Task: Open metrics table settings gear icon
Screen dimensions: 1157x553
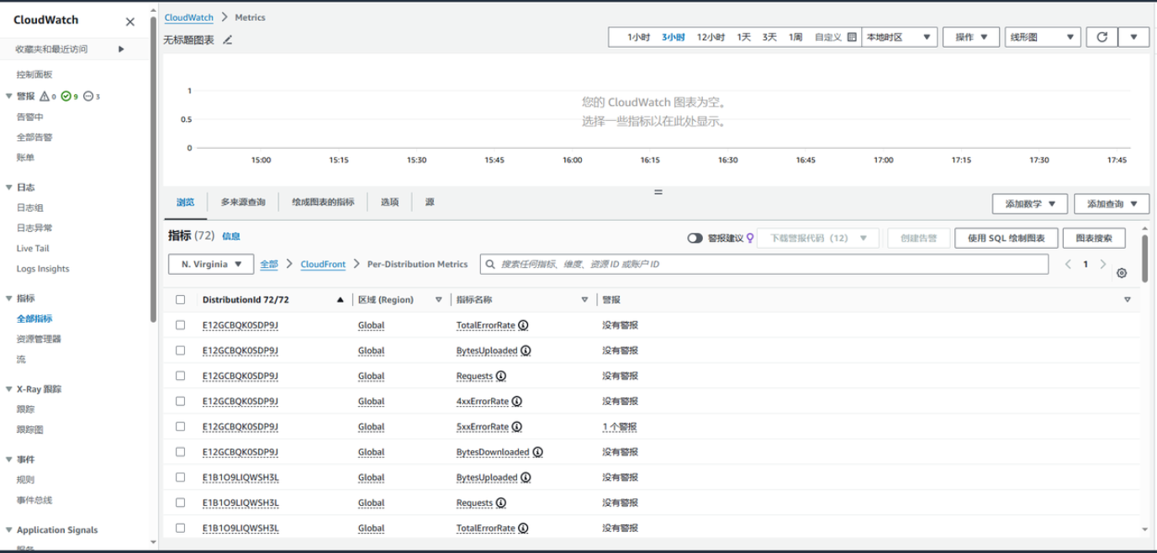Action: (1121, 273)
